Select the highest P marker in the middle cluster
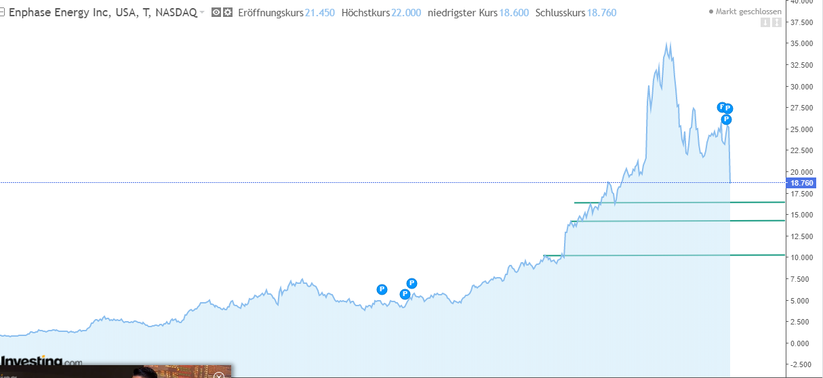The image size is (823, 378). point(411,283)
